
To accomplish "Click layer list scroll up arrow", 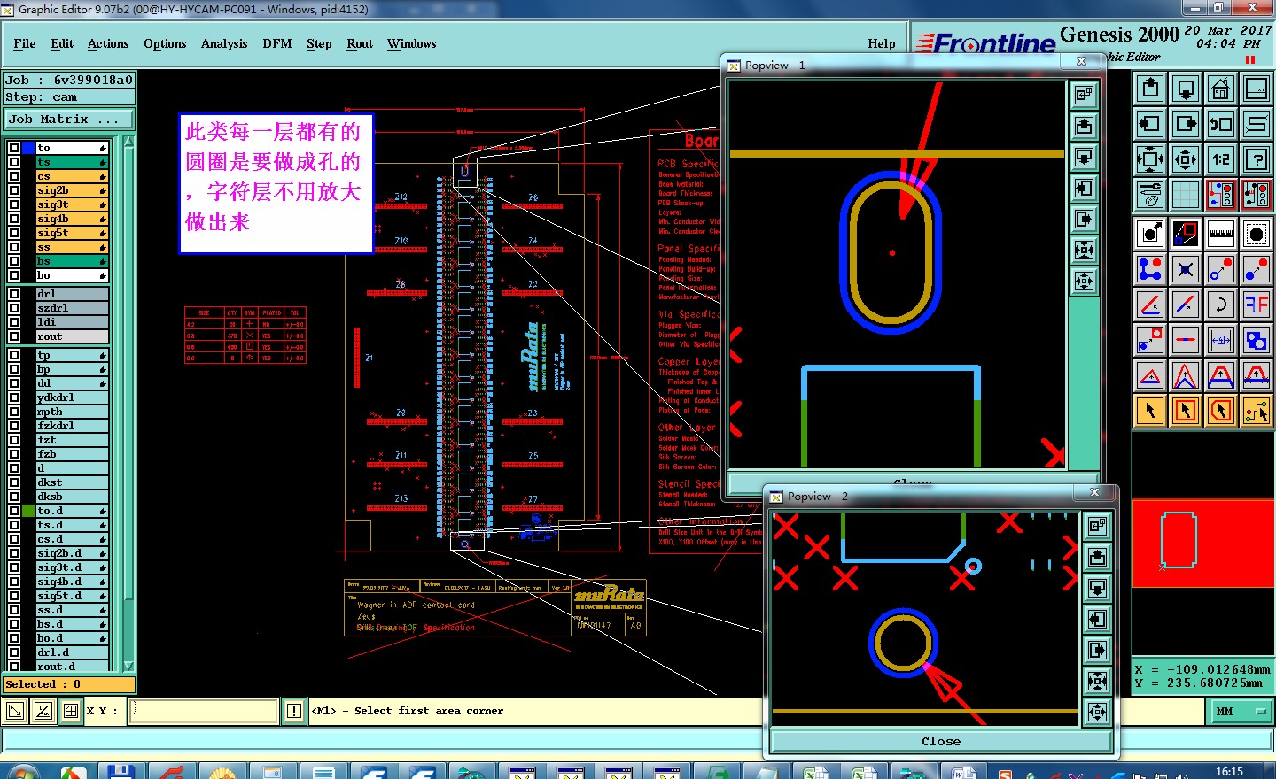I will [x=128, y=142].
